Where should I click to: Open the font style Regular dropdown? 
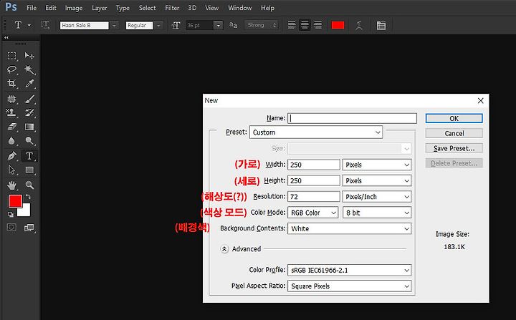point(158,25)
